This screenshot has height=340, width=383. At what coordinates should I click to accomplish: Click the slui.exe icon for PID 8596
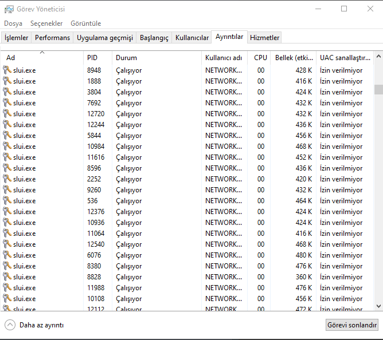click(x=7, y=168)
